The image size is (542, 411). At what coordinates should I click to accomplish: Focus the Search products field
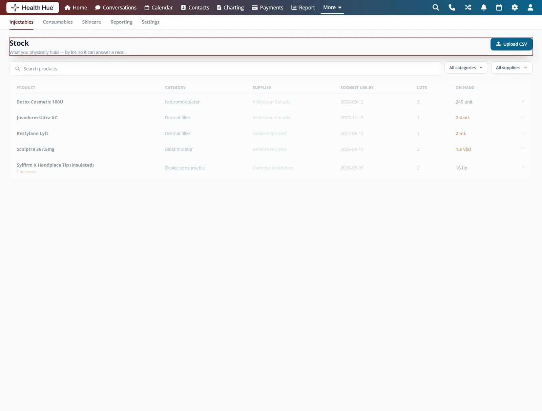(x=225, y=68)
